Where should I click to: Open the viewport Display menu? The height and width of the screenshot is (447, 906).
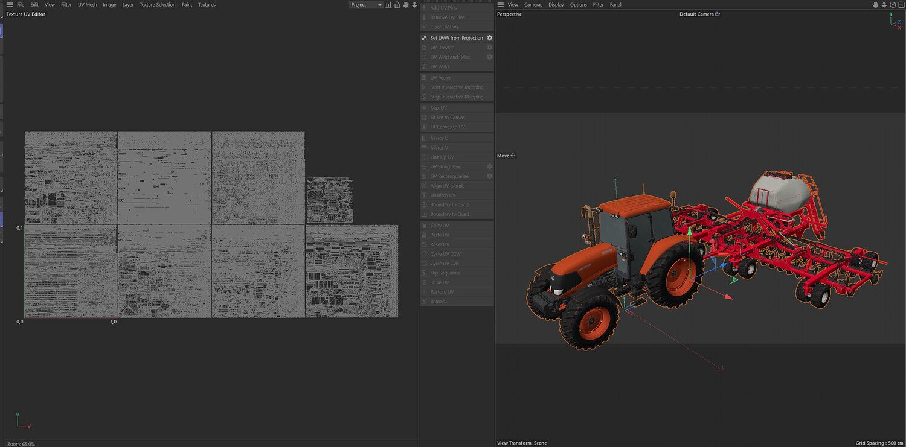pyautogui.click(x=556, y=5)
